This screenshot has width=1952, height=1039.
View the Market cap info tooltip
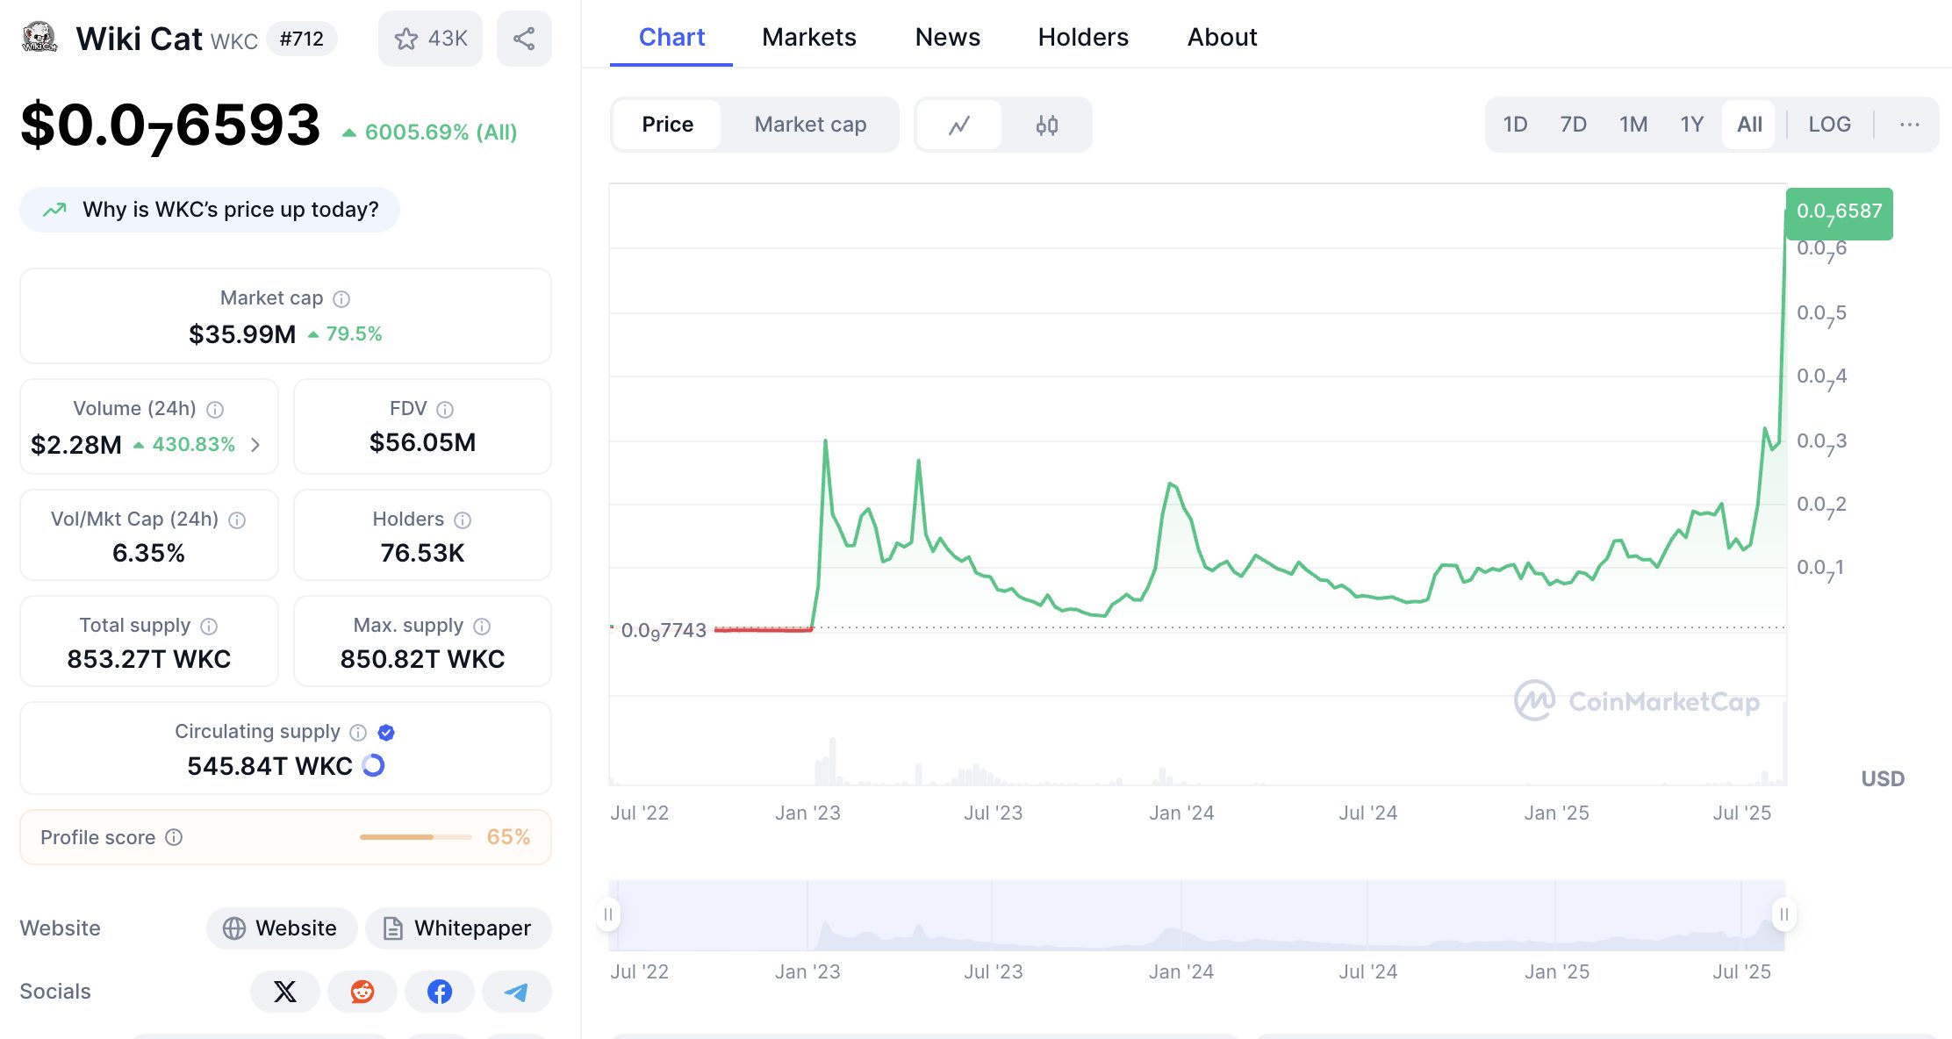click(341, 298)
